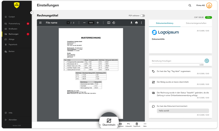219x131 pixels.
Task: Open Postverteilung in the sidebar
Action: (x=14, y=24)
